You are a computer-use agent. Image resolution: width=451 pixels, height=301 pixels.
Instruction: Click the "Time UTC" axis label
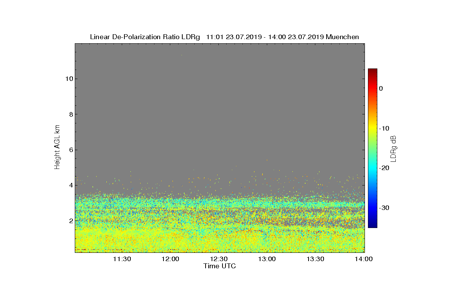coord(220,266)
